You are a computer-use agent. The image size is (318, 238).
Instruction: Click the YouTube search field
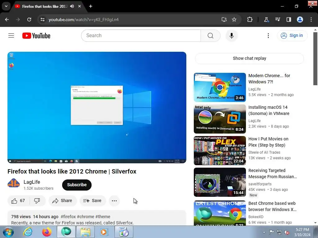point(141,36)
